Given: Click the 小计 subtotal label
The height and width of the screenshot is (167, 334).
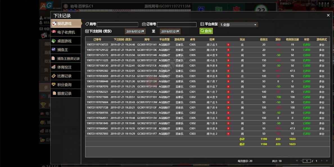Looking at the screenshot, I should 242,139.
